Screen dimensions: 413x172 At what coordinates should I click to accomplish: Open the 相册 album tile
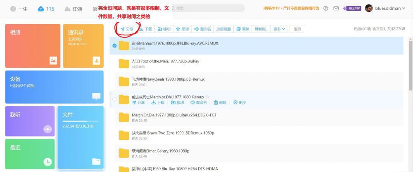(x=33, y=46)
